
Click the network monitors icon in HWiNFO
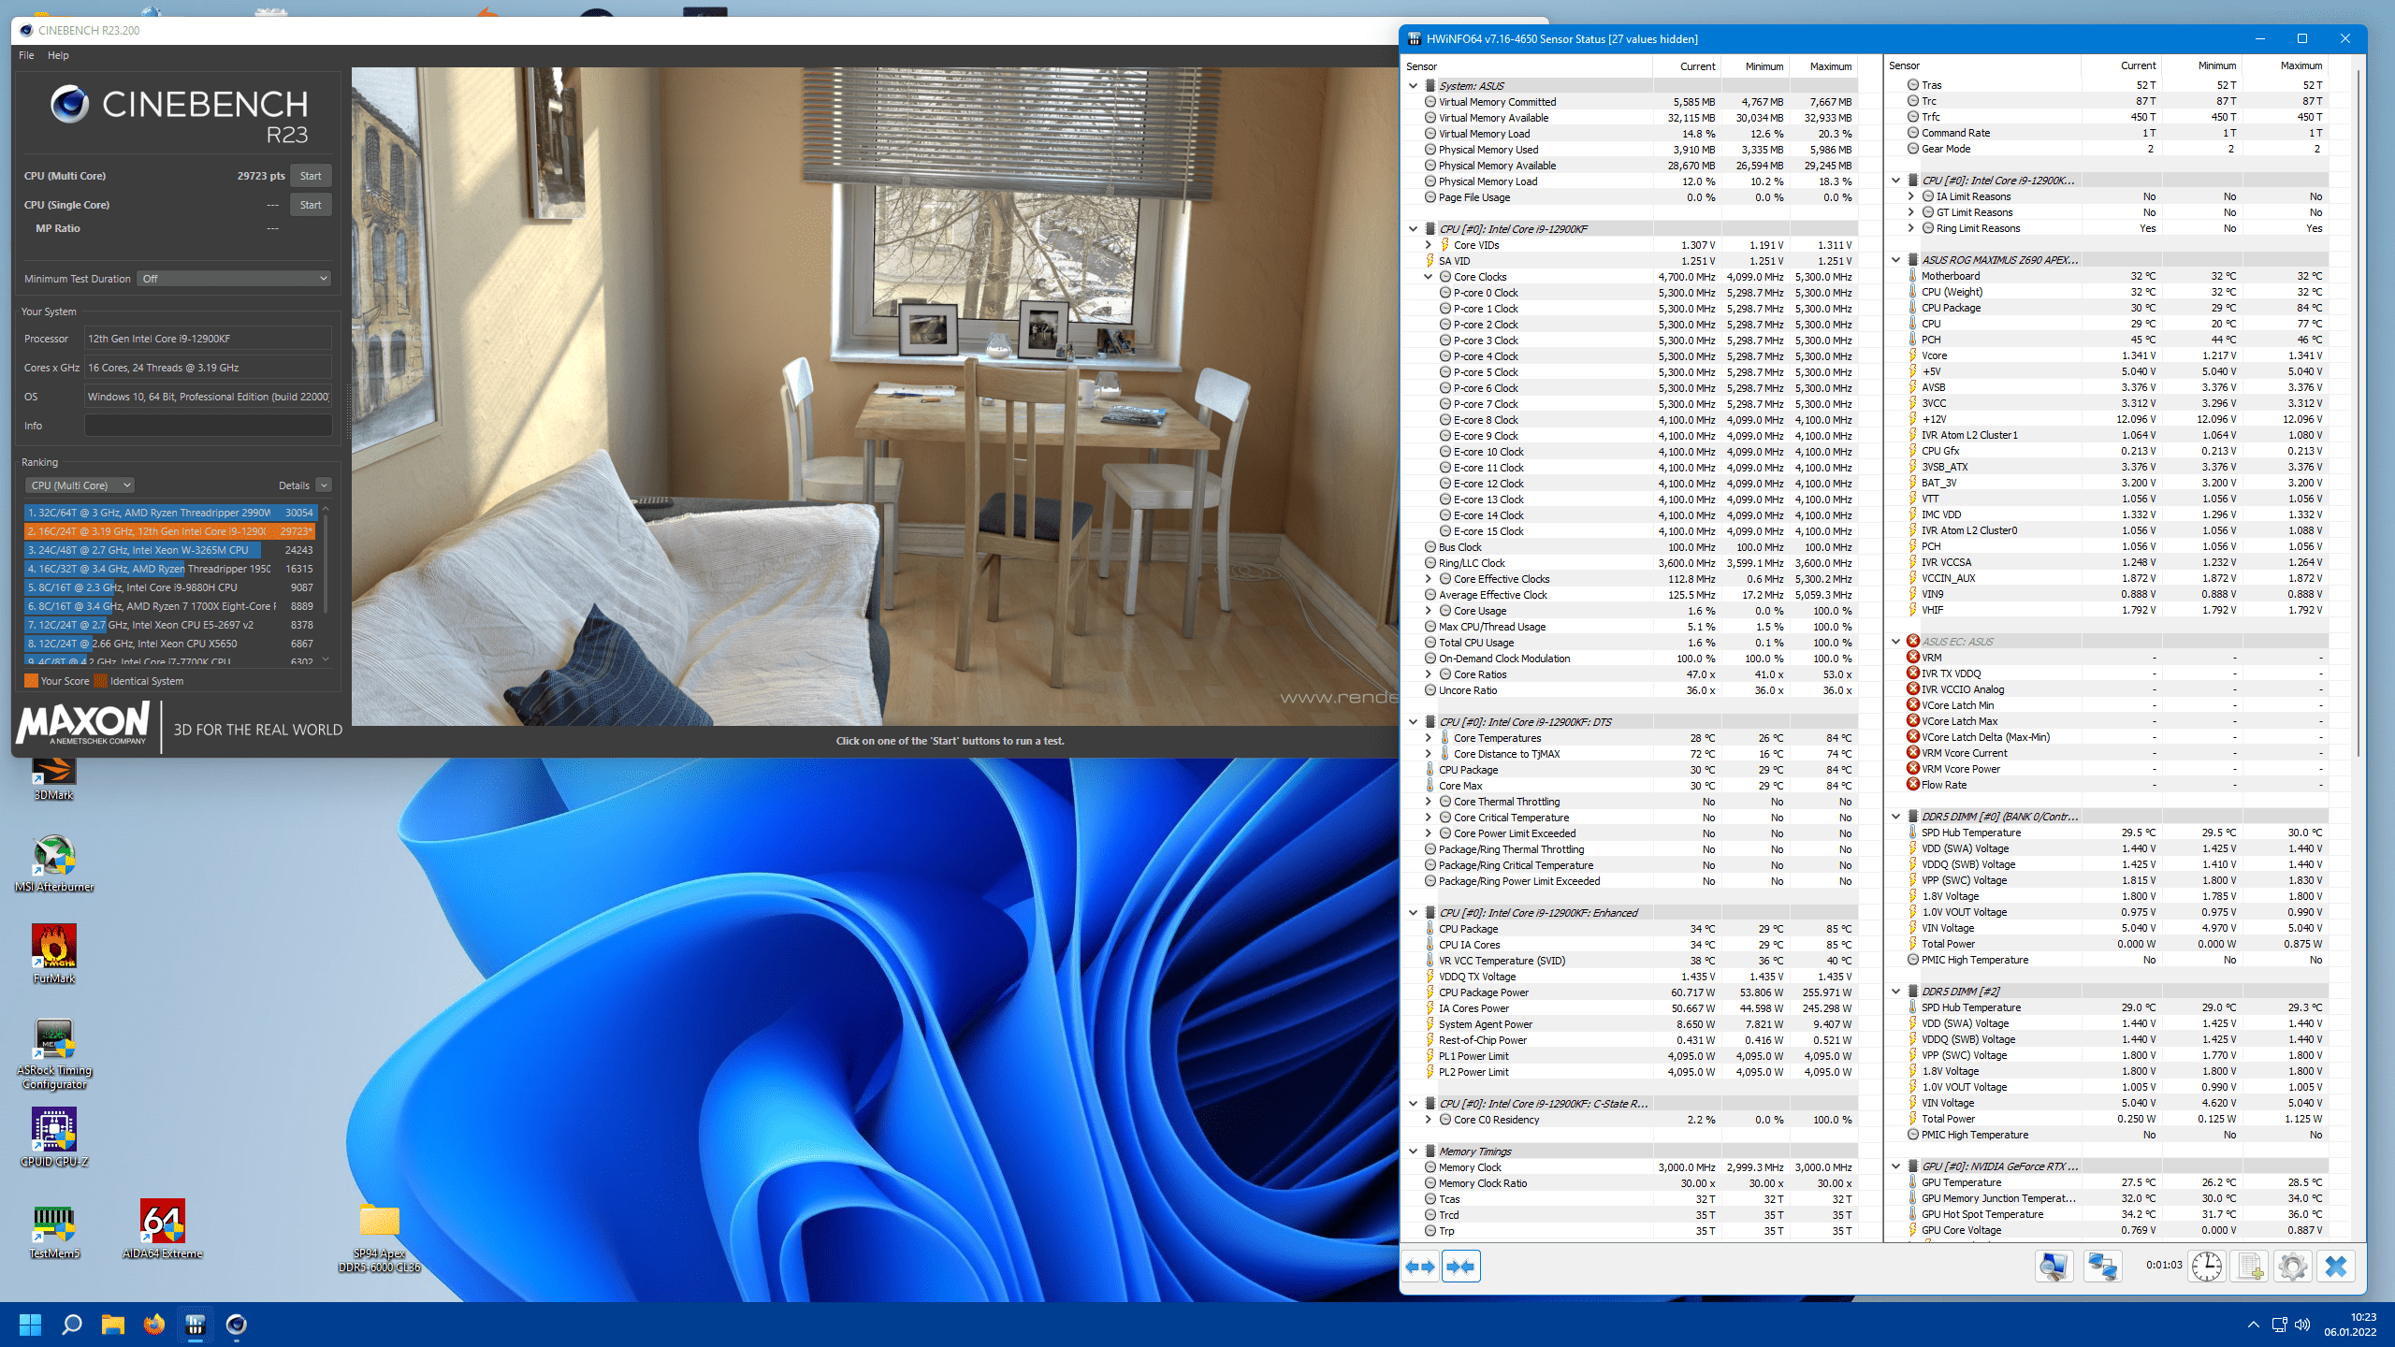[2101, 1267]
